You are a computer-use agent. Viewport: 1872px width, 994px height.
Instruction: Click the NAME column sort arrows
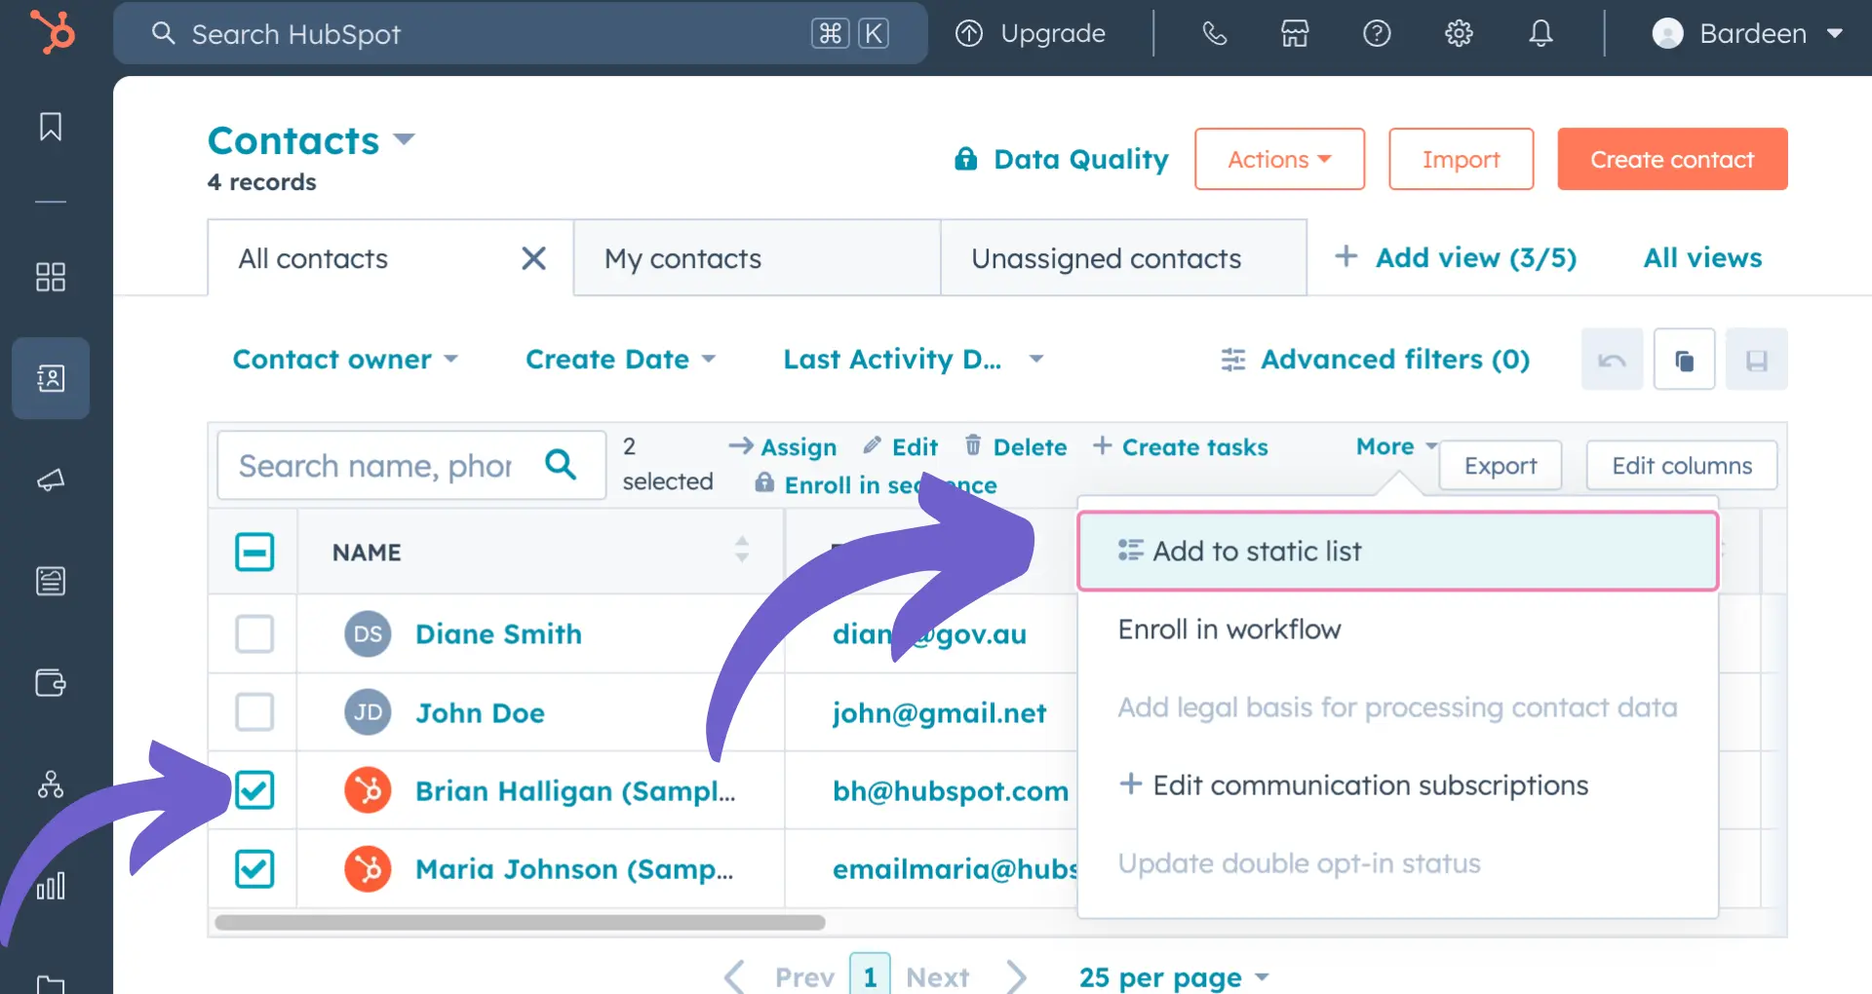(x=742, y=550)
